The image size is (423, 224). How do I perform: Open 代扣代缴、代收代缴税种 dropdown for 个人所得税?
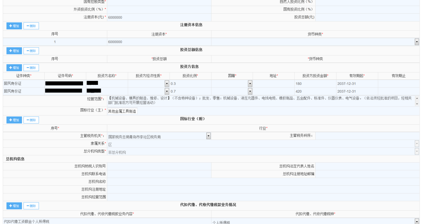pyautogui.click(x=417, y=221)
